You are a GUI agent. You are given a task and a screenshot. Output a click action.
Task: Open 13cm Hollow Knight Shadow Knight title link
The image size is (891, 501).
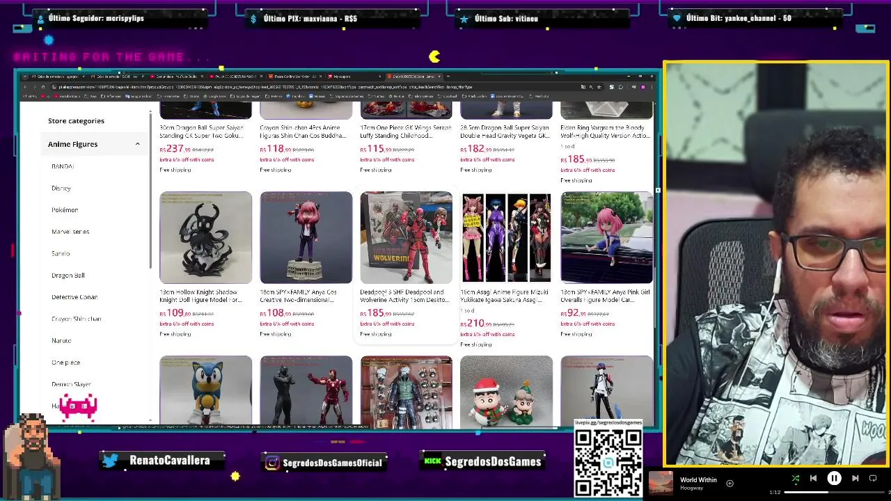point(201,296)
